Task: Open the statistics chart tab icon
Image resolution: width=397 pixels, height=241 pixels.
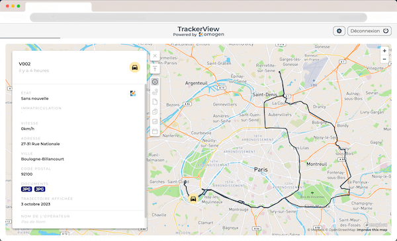Action: [155, 121]
